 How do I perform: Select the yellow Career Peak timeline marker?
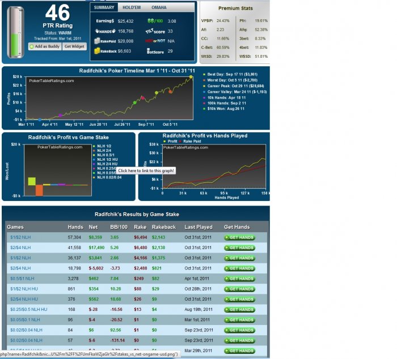pos(191,77)
